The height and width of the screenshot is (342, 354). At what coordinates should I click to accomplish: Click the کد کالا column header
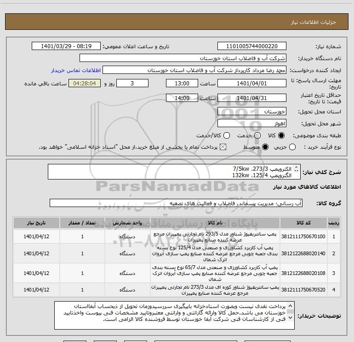click(x=303, y=223)
